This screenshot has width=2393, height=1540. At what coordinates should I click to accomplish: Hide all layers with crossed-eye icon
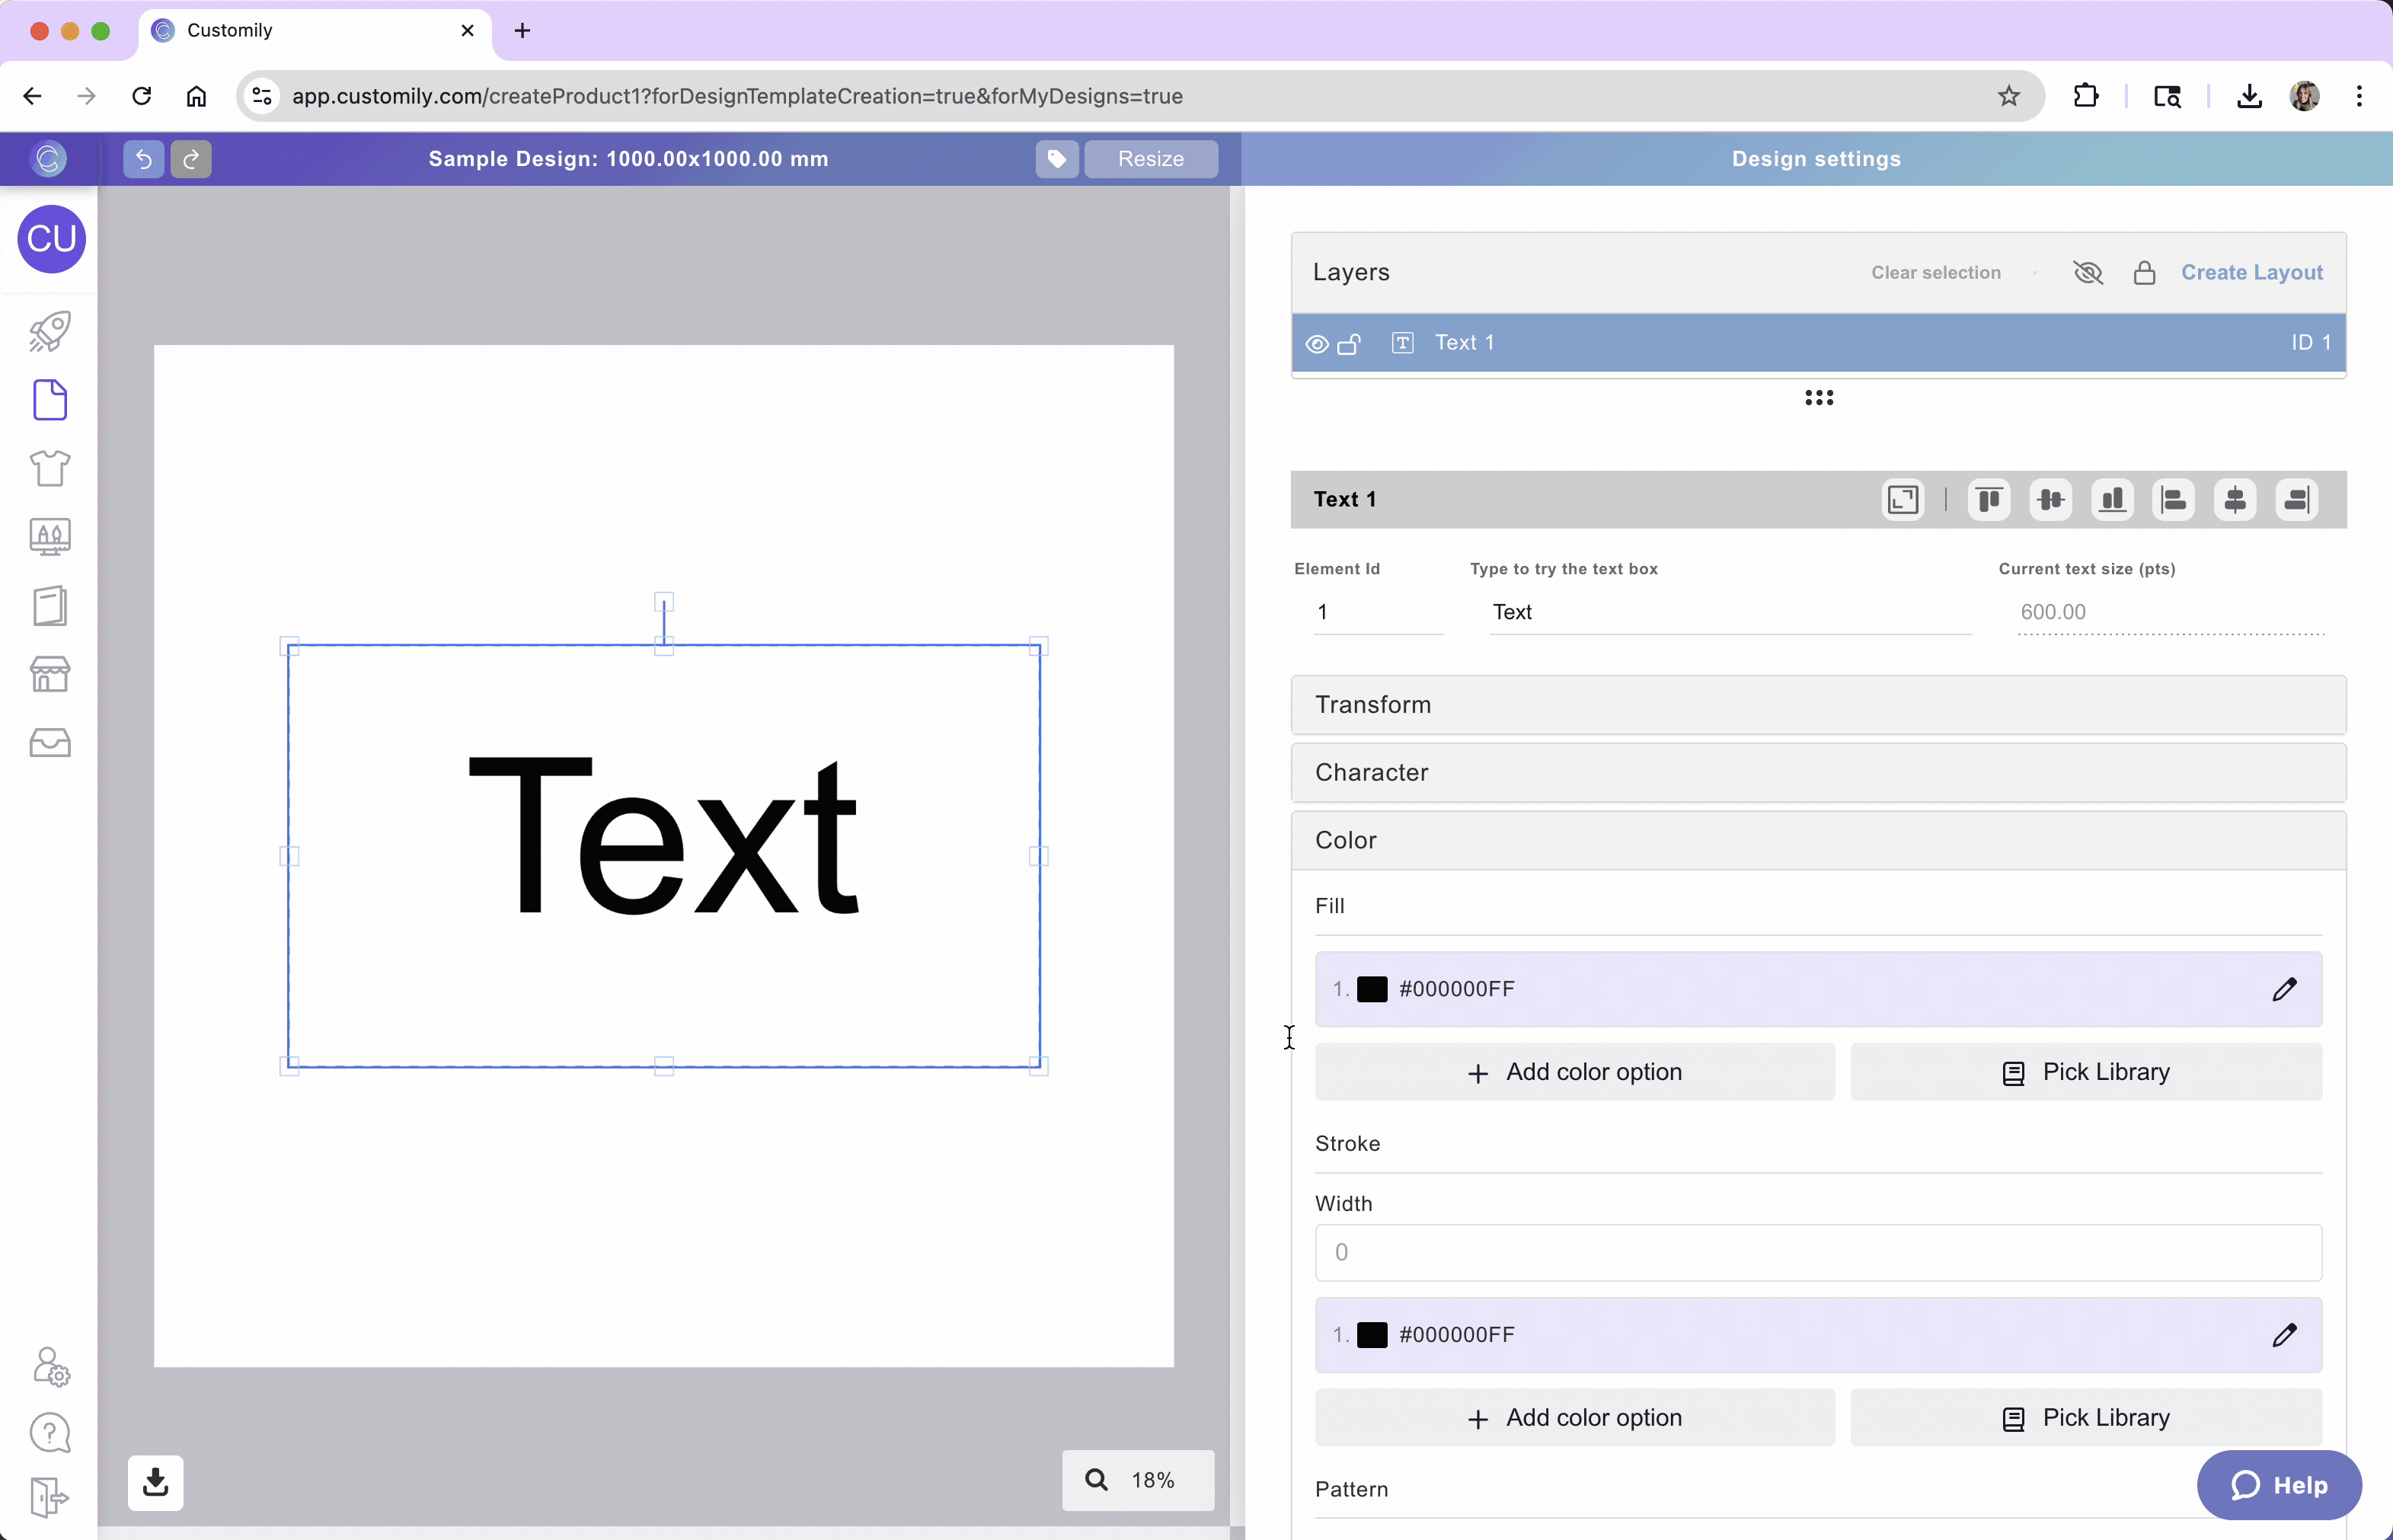point(2088,272)
